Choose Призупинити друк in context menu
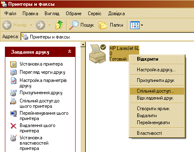The width and height of the screenshot is (194, 152). click(157, 80)
